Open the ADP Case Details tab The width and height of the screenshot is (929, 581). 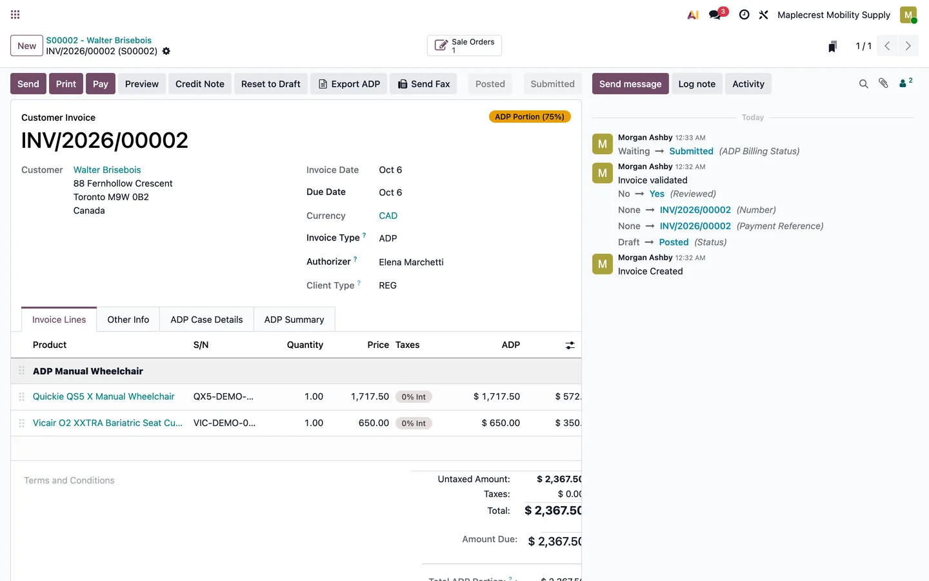[x=206, y=320]
